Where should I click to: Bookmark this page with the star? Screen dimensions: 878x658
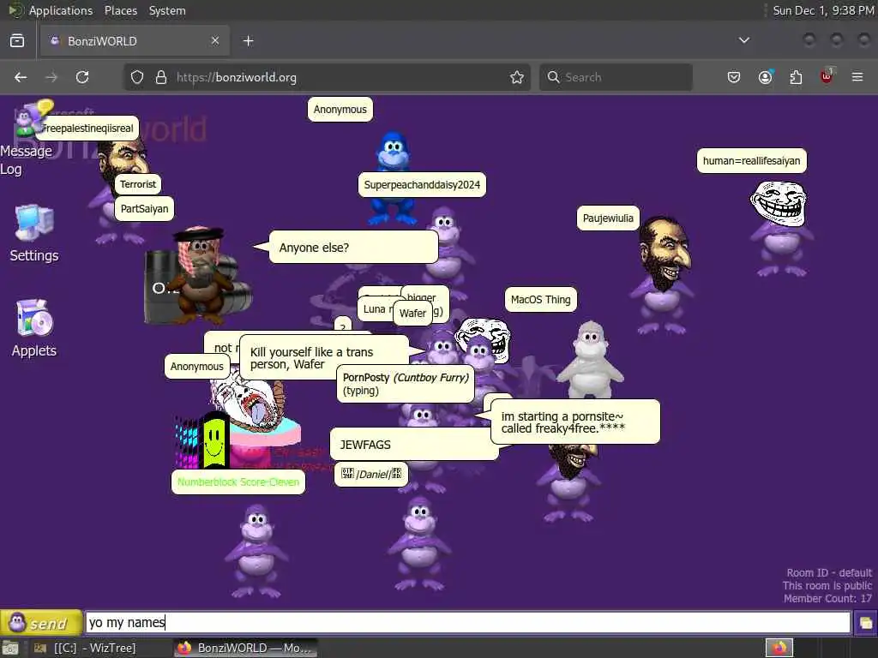pyautogui.click(x=517, y=77)
